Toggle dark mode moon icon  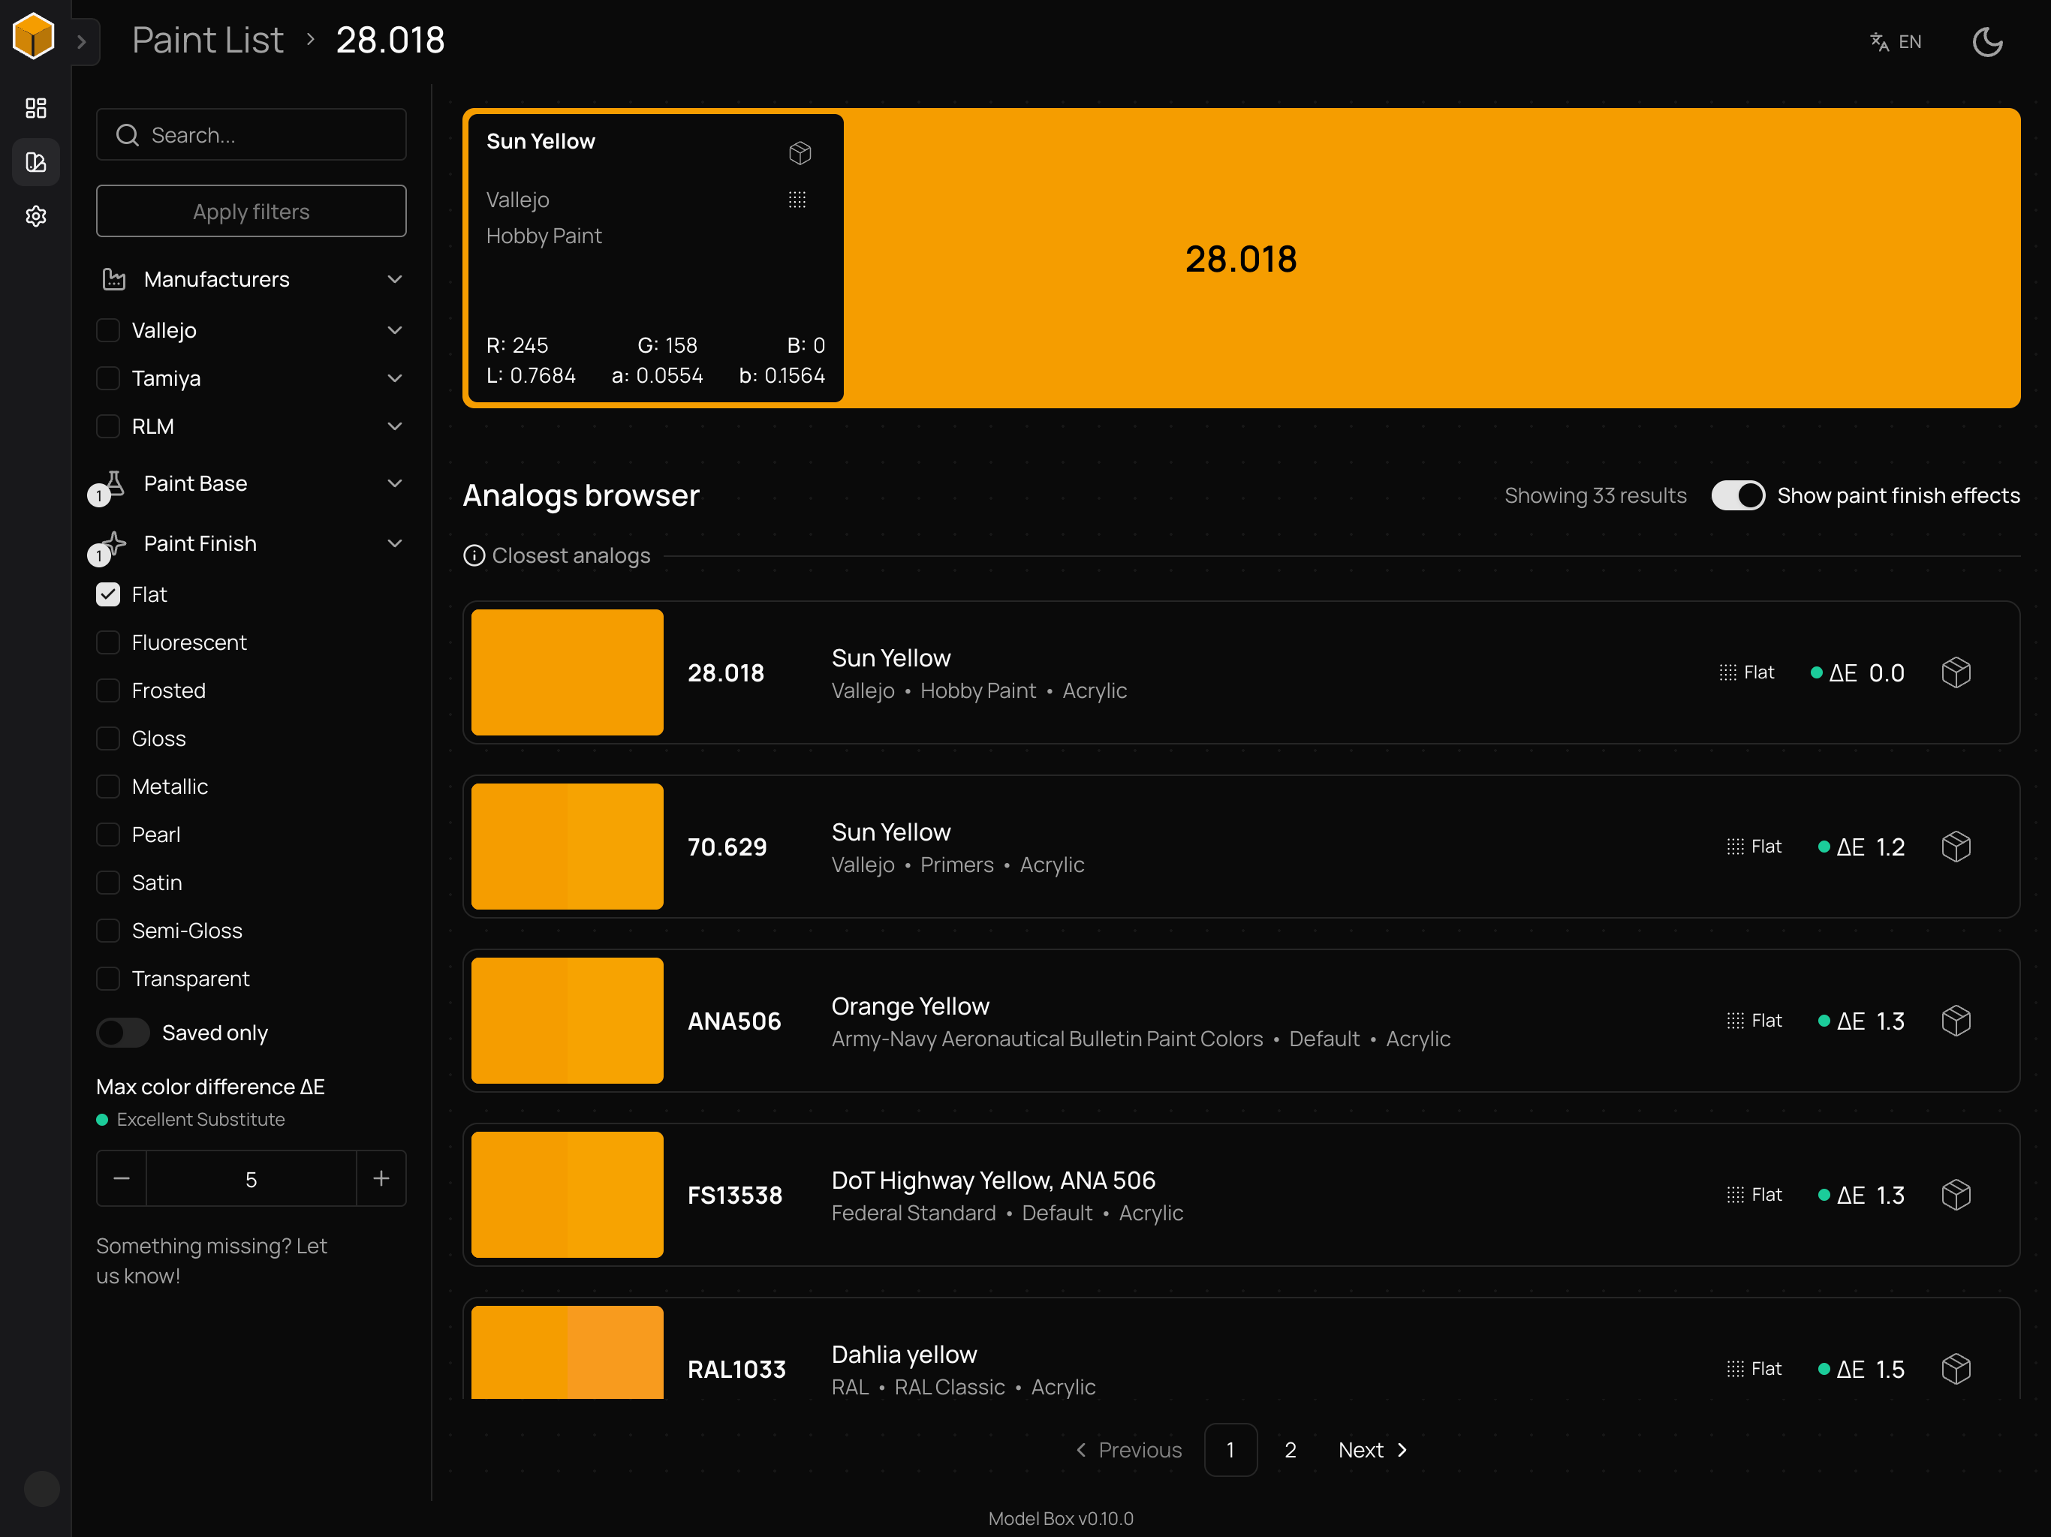pyautogui.click(x=1986, y=42)
